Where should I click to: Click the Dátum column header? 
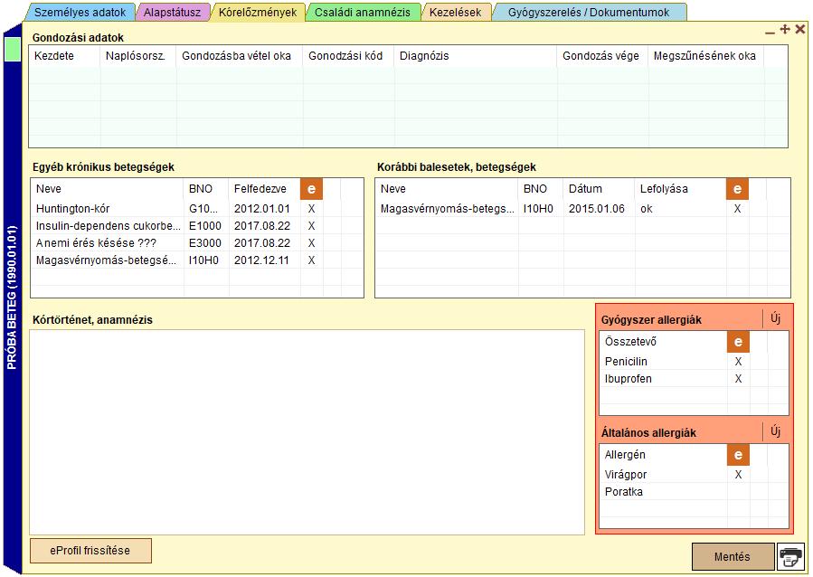click(585, 189)
